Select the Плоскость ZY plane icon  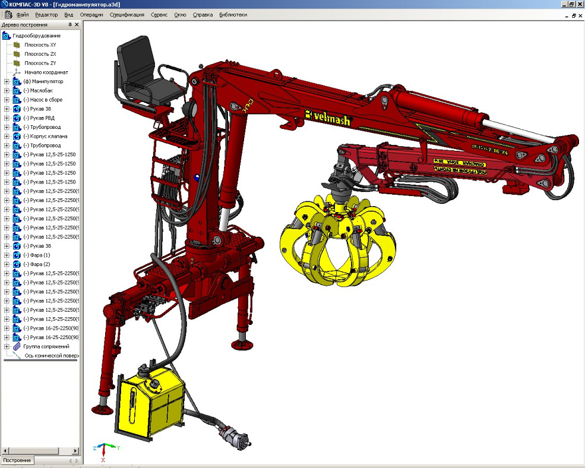pyautogui.click(x=17, y=63)
